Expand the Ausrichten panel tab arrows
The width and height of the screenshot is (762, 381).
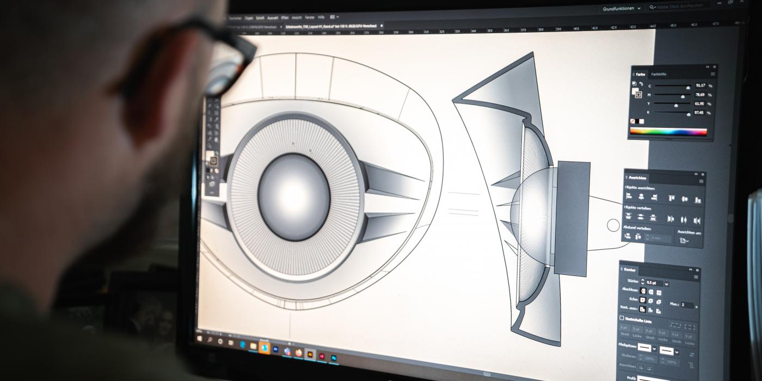[626, 177]
